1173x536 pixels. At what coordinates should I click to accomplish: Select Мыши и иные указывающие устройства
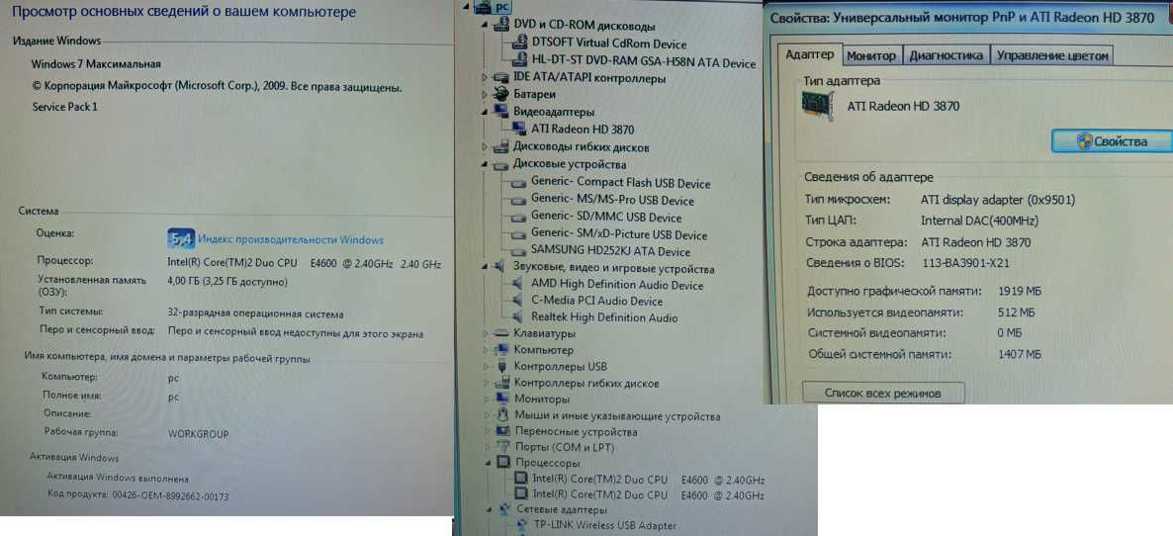click(x=617, y=416)
